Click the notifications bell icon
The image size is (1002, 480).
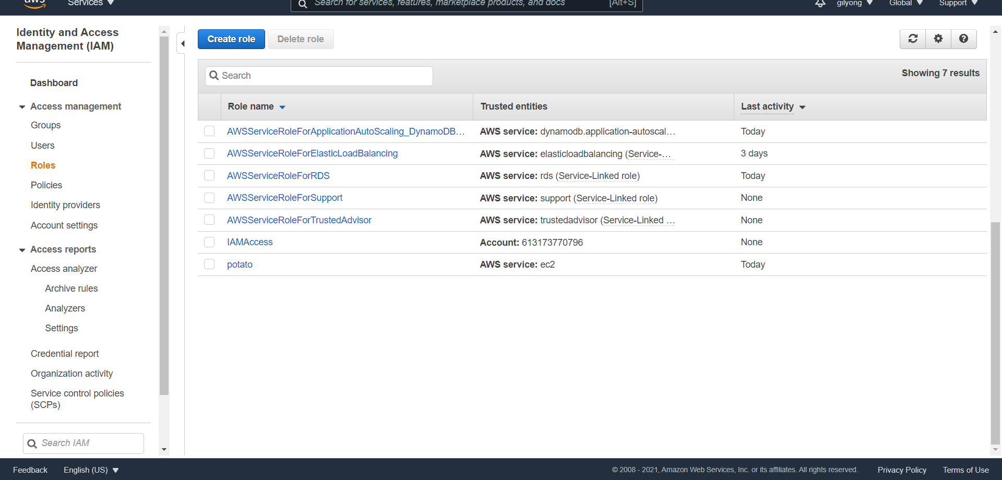[820, 3]
